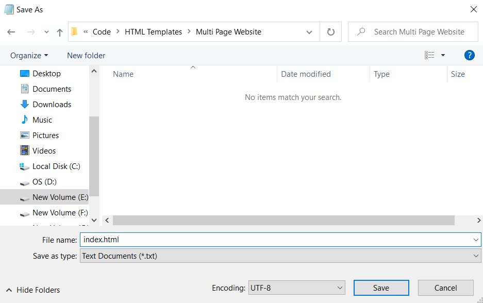Click the New Volume (E:) drive icon
Image resolution: width=483 pixels, height=303 pixels.
click(x=25, y=198)
